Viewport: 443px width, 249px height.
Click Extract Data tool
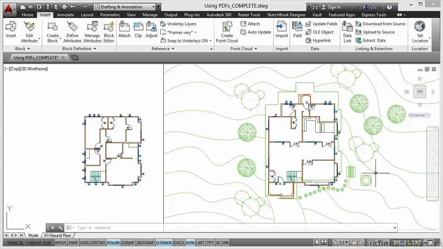pos(371,40)
